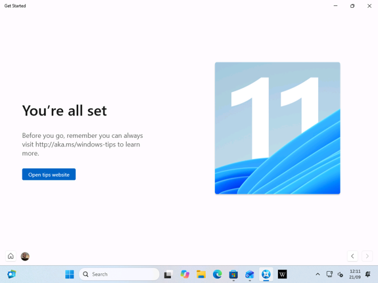Image resolution: width=378 pixels, height=283 pixels.
Task: Go back to previous page arrow
Action: point(352,256)
